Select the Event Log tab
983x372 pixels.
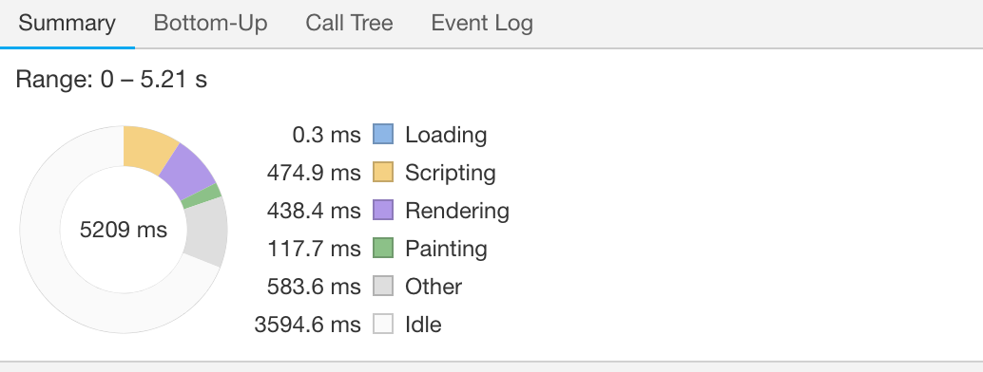click(481, 23)
